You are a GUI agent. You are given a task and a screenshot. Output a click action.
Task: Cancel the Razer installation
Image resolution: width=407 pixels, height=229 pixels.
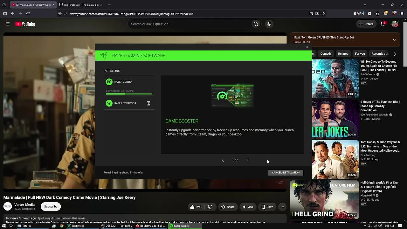(x=286, y=172)
